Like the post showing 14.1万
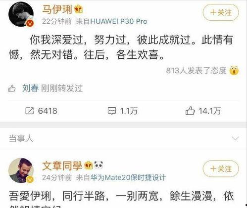This screenshot has height=208, width=247. click(190, 111)
